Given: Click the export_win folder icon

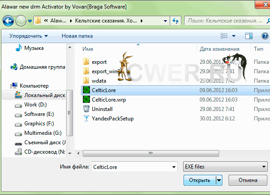Looking at the screenshot, I should 86,71.
